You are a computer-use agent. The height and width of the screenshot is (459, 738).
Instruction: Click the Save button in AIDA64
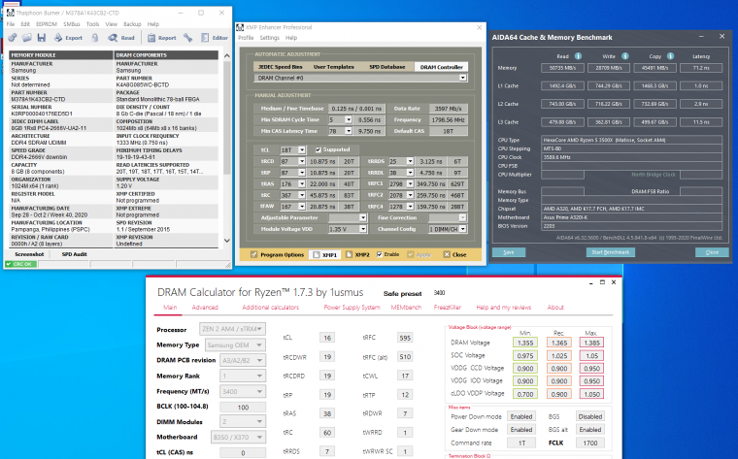pyautogui.click(x=509, y=252)
